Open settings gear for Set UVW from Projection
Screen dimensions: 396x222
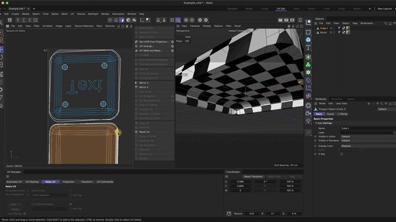pos(172,42)
